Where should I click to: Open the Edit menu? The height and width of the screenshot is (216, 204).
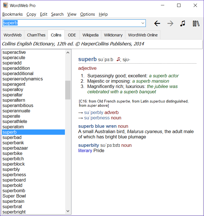coord(44,14)
